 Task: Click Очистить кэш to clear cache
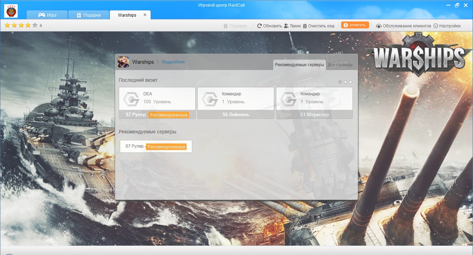coord(319,26)
